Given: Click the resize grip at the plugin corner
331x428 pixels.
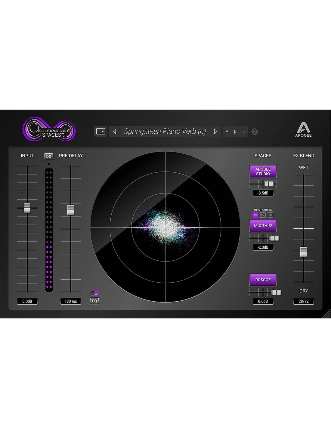Looking at the screenshot, I should pos(327,314).
